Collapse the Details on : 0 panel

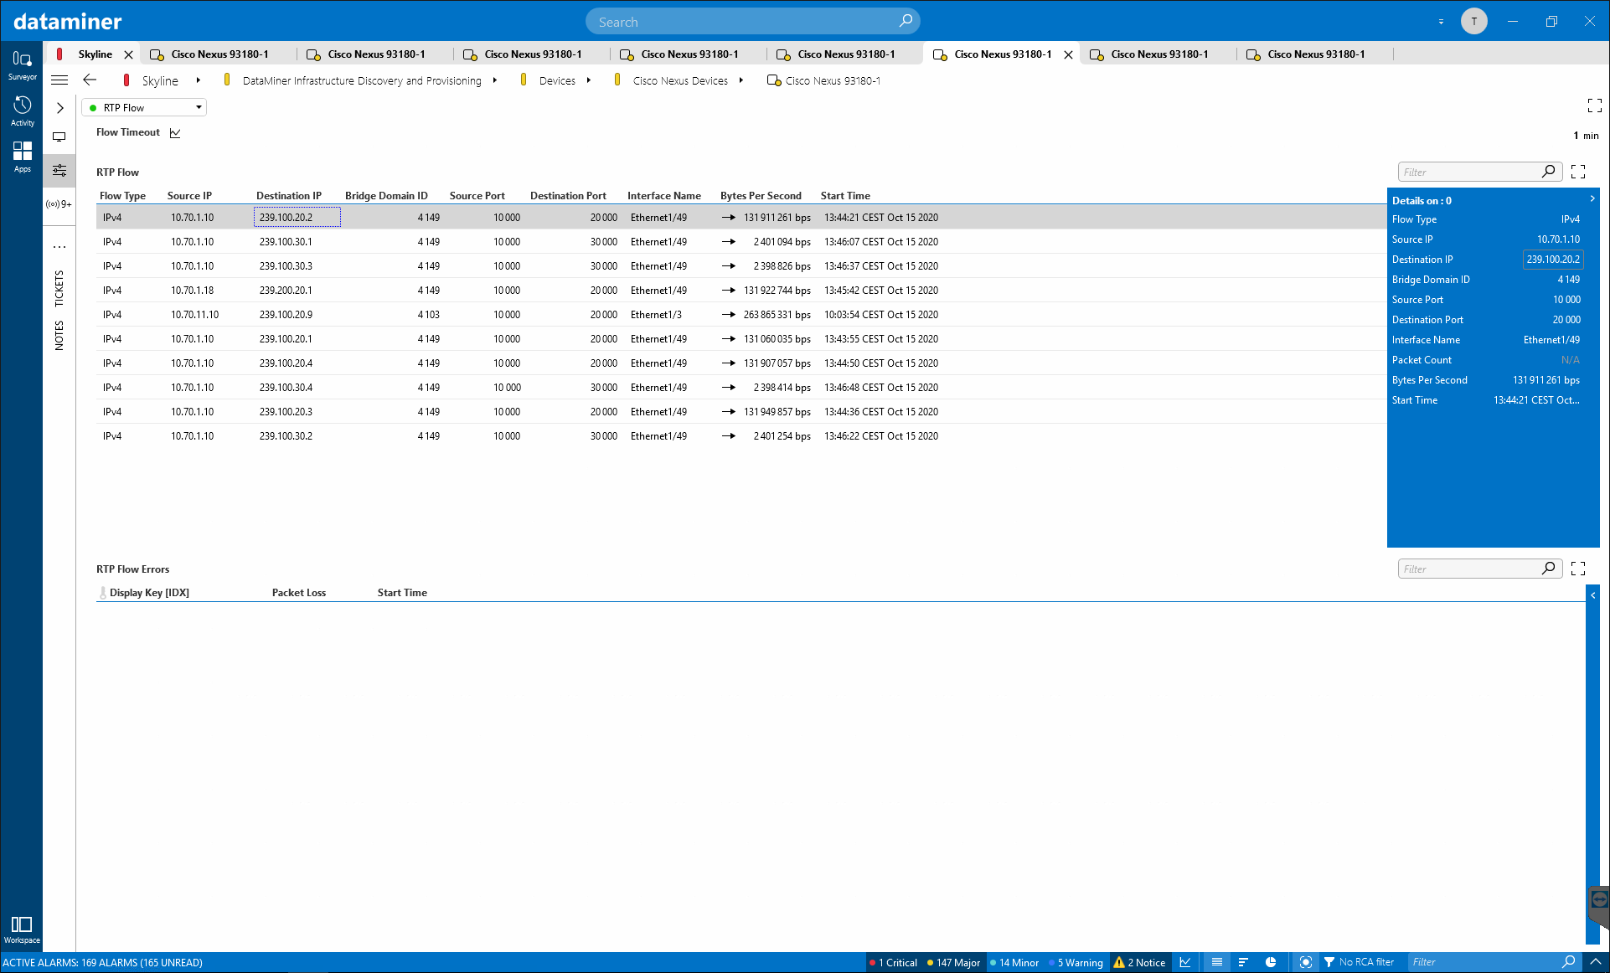pyautogui.click(x=1592, y=199)
